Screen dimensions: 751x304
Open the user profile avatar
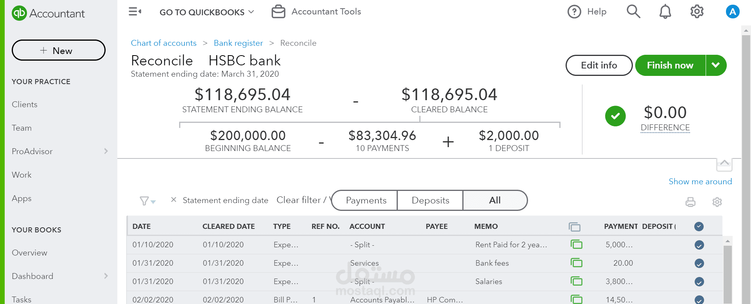coord(732,12)
